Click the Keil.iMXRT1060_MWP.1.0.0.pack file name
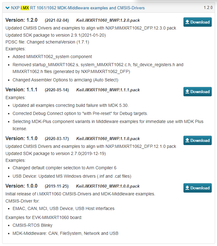This screenshot has width=217, height=246. 108,186
